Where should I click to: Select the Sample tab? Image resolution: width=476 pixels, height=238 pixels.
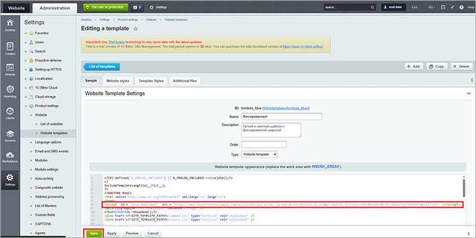91,81
